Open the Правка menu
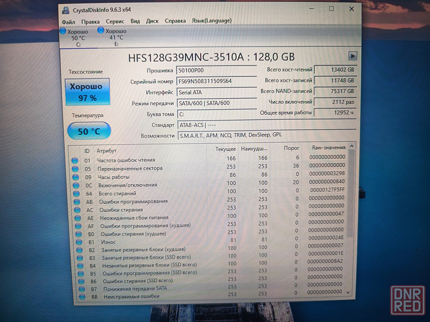Viewport: 430px width, 322px height. (x=90, y=21)
